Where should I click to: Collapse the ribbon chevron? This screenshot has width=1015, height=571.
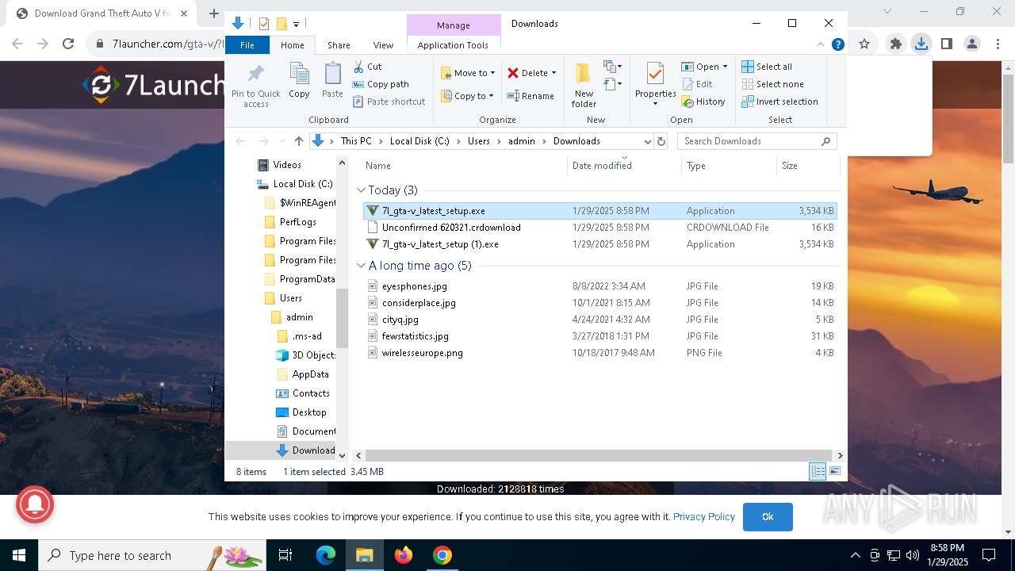pos(822,45)
